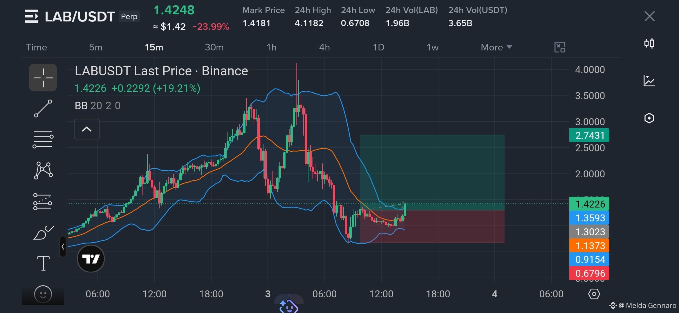This screenshot has height=313, width=679.
Task: Click the 24h High value 4.1182
Action: [309, 23]
